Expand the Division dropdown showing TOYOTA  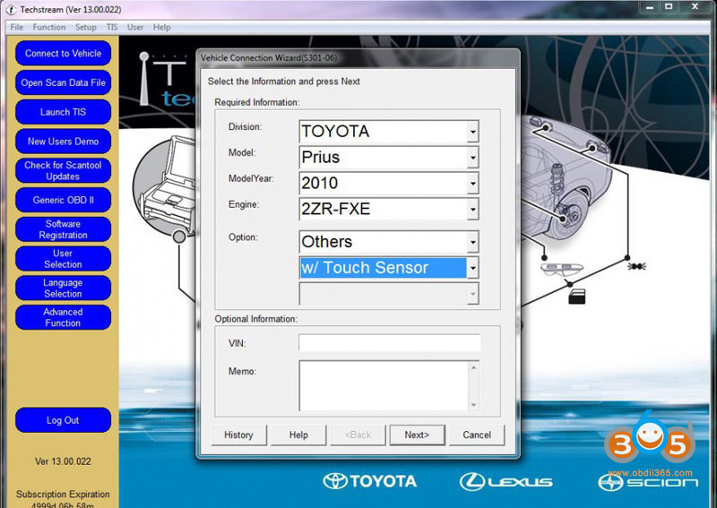click(x=473, y=132)
